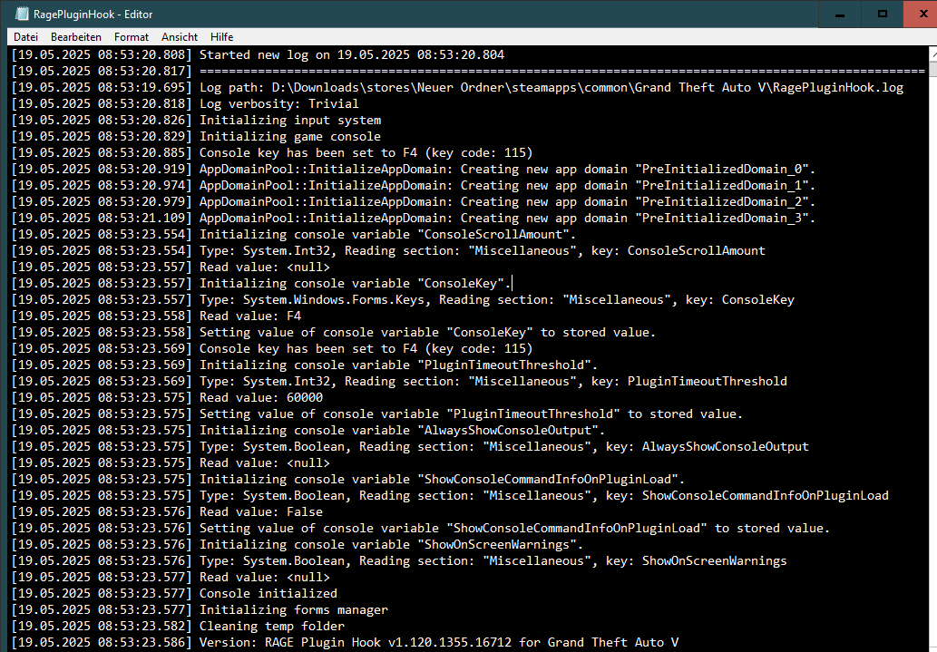937x652 pixels.
Task: Click the 'Version: RAGE Plugin Hook v1.120.1355.16712' line
Action: point(345,642)
